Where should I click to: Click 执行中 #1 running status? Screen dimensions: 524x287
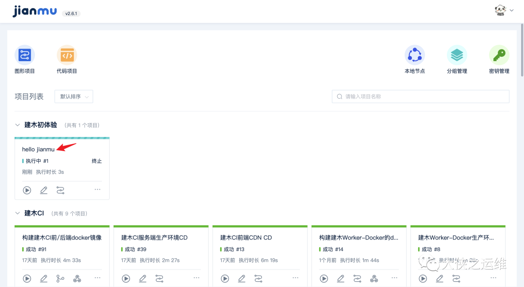[x=35, y=161]
